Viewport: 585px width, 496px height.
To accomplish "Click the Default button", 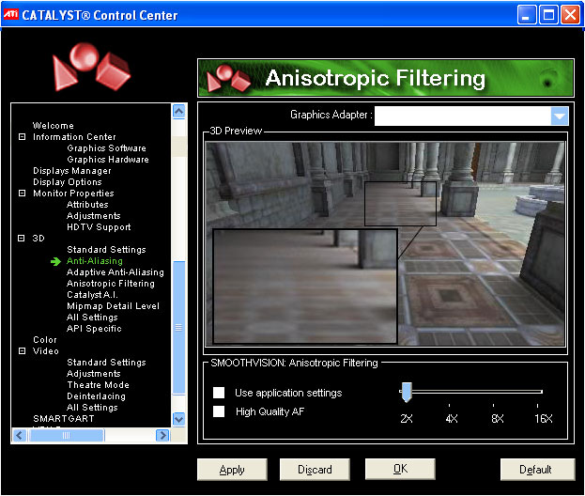I will 537,470.
